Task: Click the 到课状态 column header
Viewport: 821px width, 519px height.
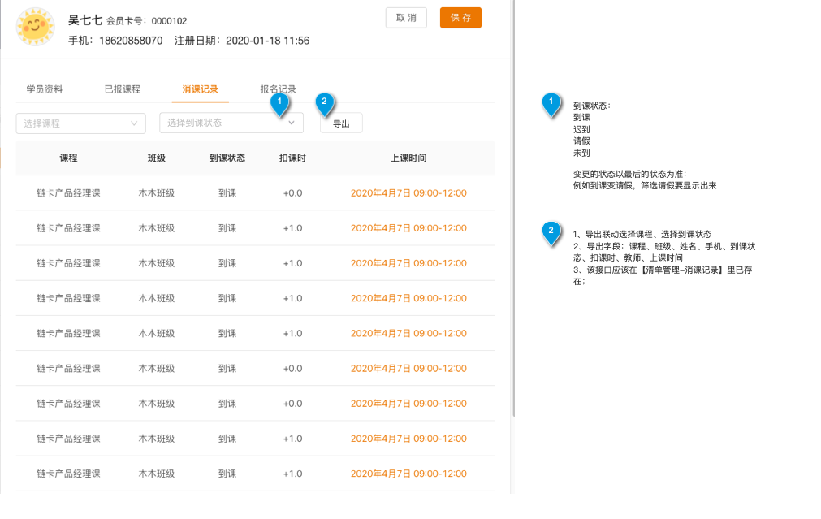Action: [x=227, y=158]
